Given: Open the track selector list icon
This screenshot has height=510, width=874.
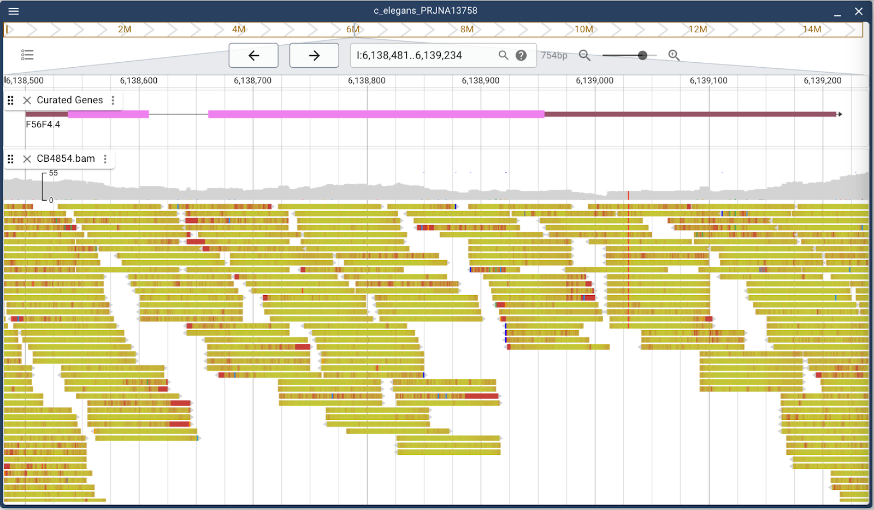Looking at the screenshot, I should click(27, 55).
